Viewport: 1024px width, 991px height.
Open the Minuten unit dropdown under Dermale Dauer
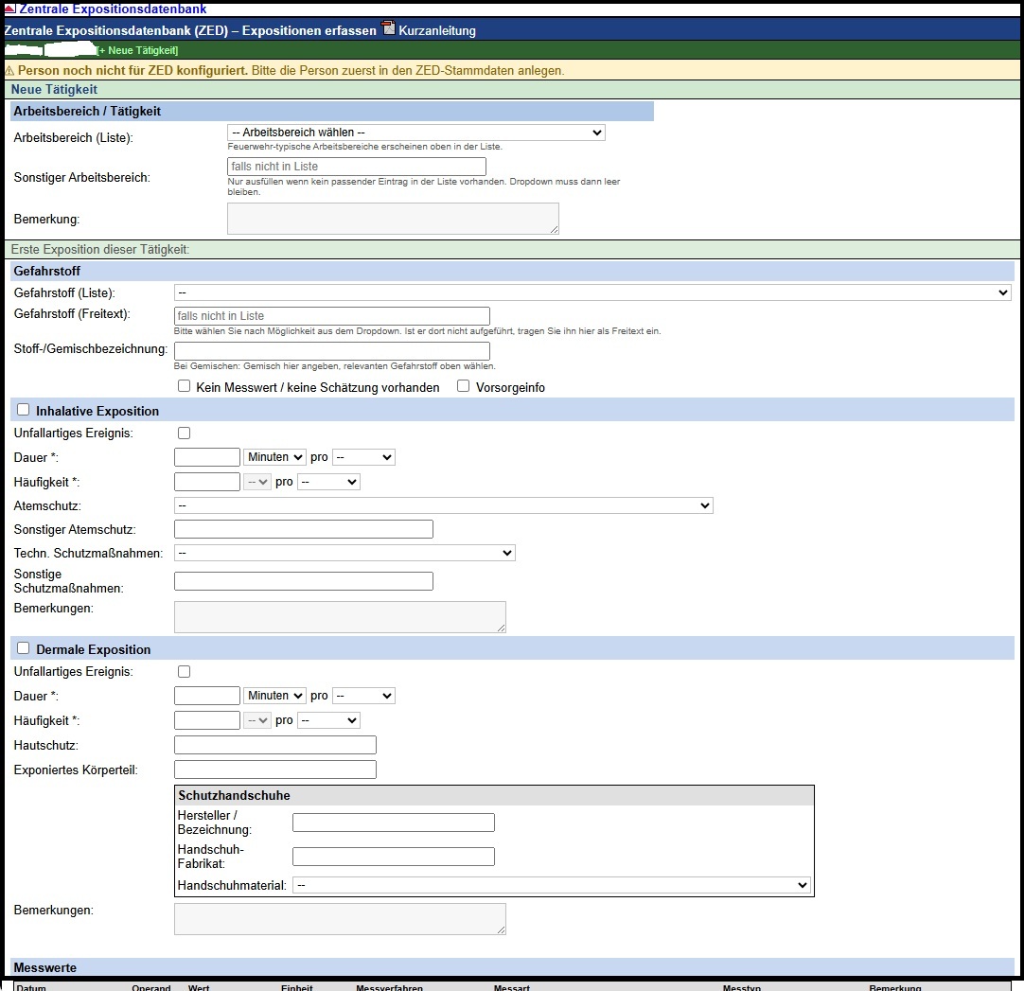[274, 696]
